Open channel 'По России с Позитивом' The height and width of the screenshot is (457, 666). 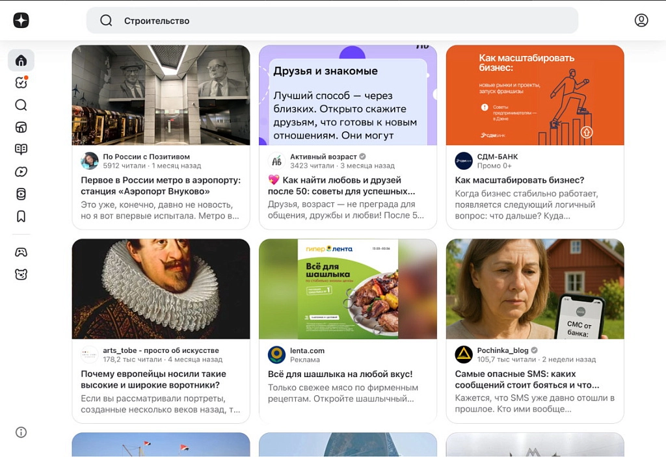coord(146,157)
